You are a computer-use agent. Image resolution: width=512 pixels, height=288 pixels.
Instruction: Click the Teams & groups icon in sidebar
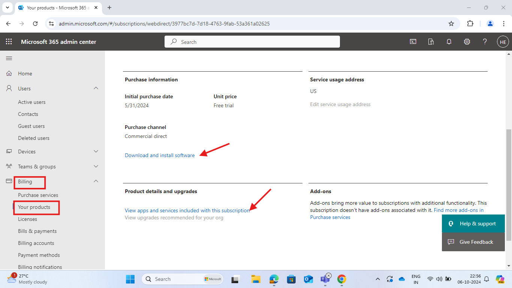[x=9, y=166]
